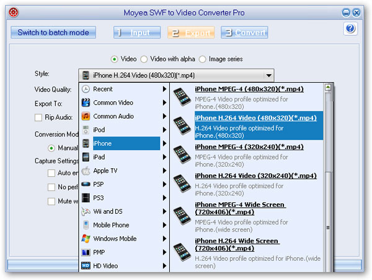Go to step 3 Convert
The image size is (372, 280).
(244, 32)
